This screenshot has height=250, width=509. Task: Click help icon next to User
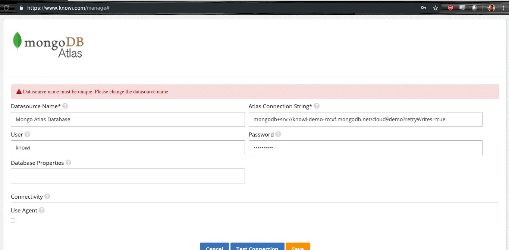27,134
